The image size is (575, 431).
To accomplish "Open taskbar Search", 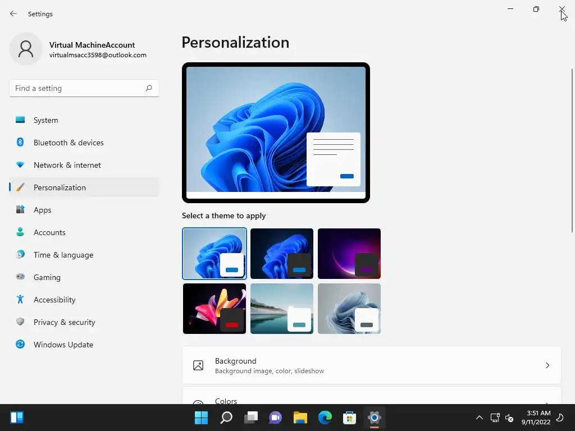I will coord(226,418).
